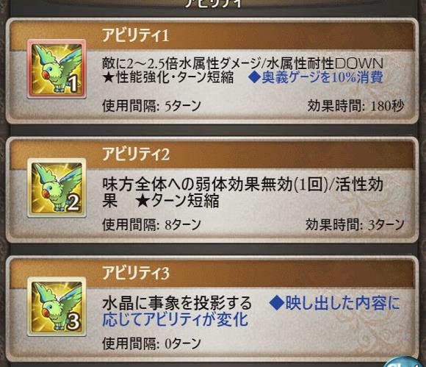This screenshot has height=367, width=426.
Task: Click the round blue button at bottom corner
Action: (406, 362)
